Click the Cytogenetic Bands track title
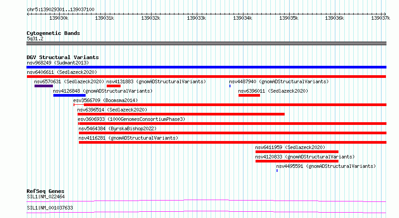The height and width of the screenshot is (218, 399). click(x=53, y=33)
